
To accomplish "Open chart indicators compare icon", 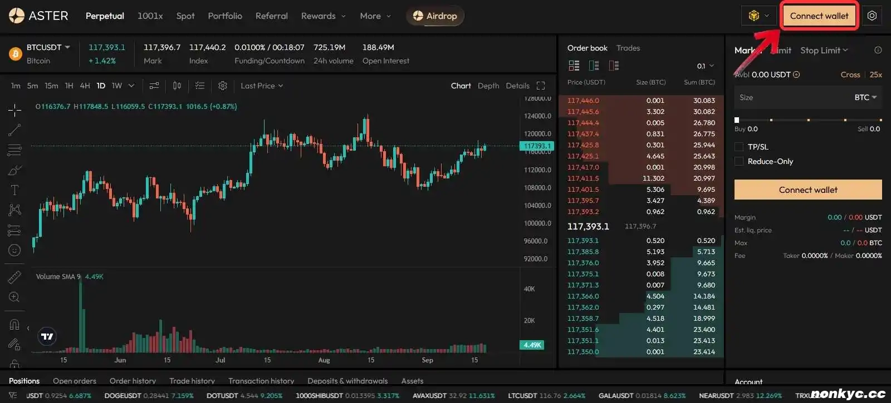I will (154, 86).
